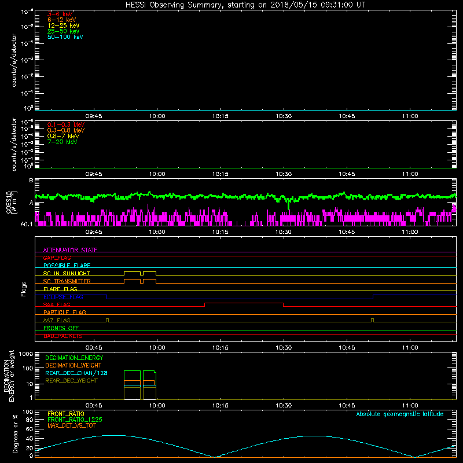Select the SC_IN_SUNLIGHT label

(x=67, y=273)
